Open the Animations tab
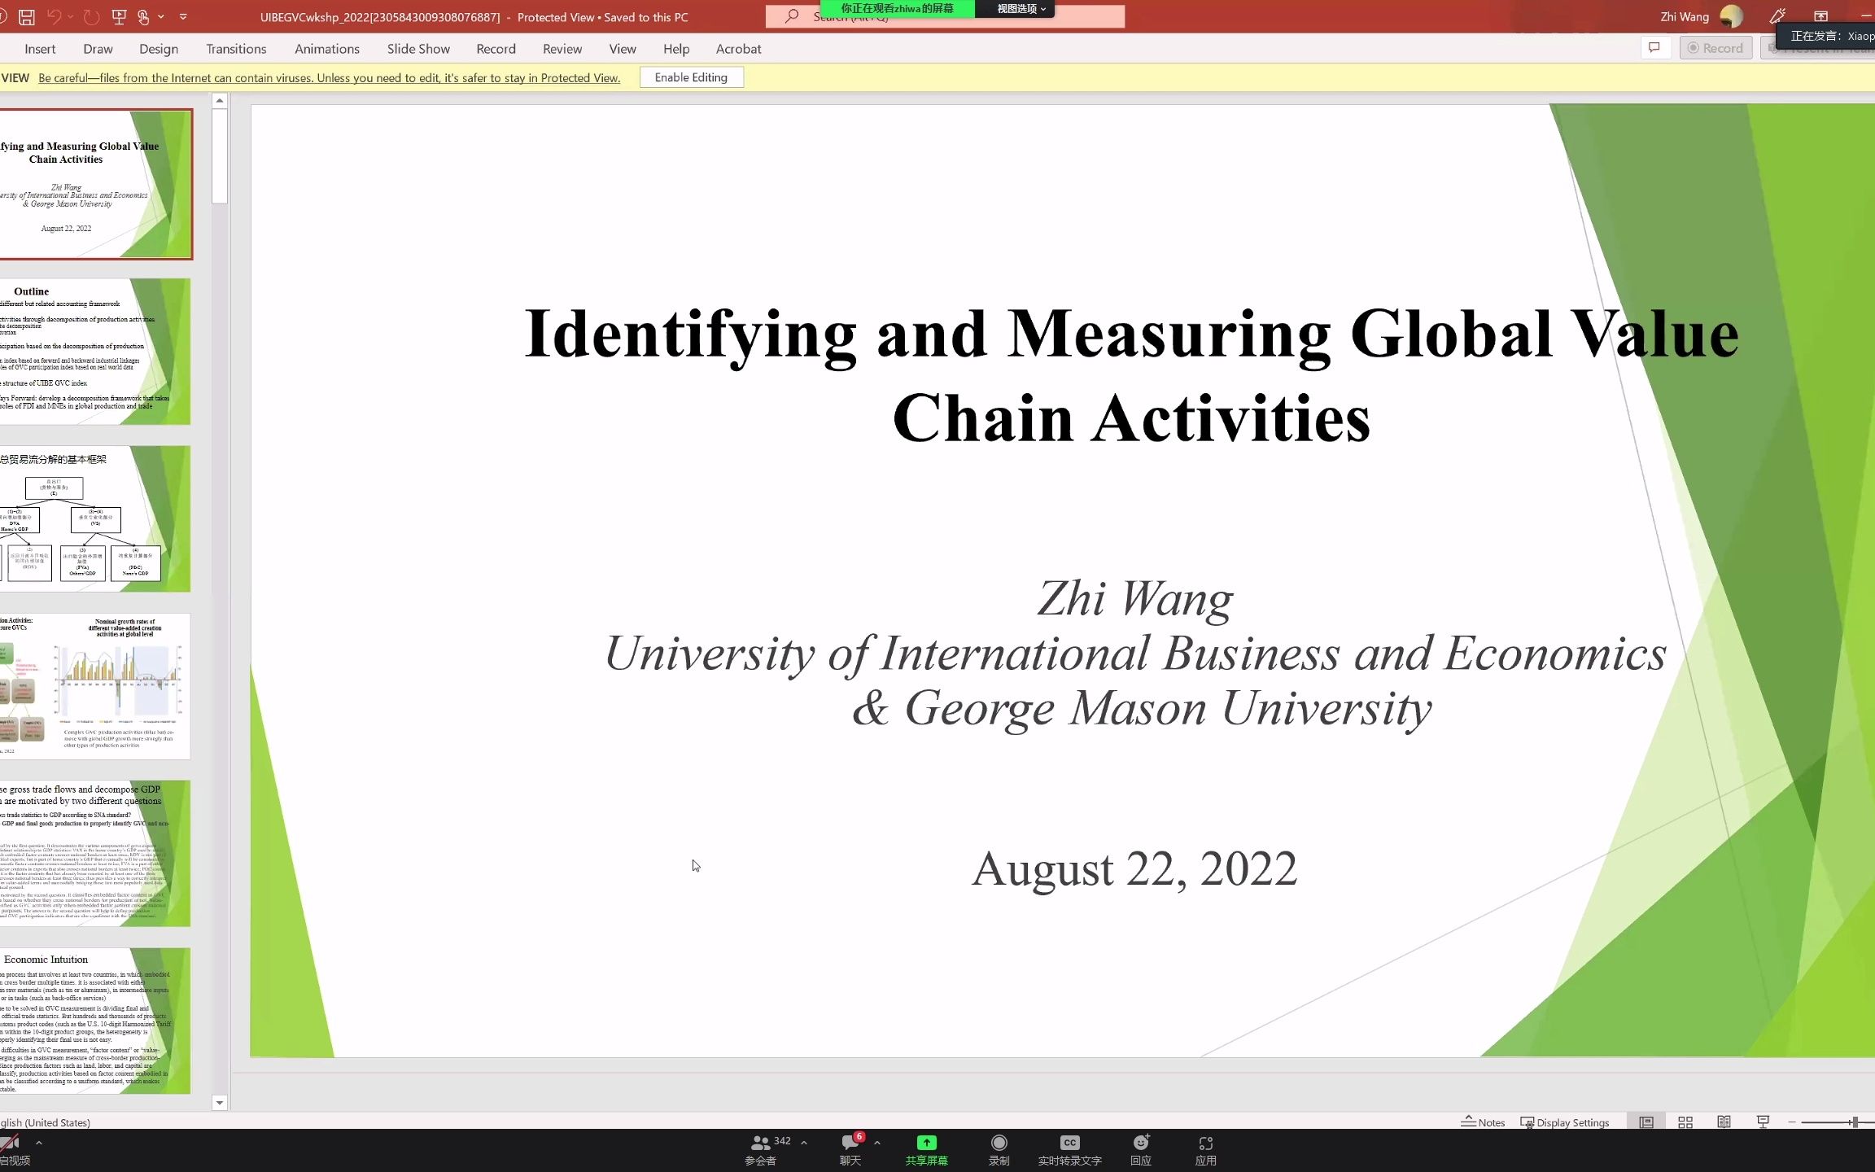This screenshot has height=1172, width=1875. (x=326, y=49)
